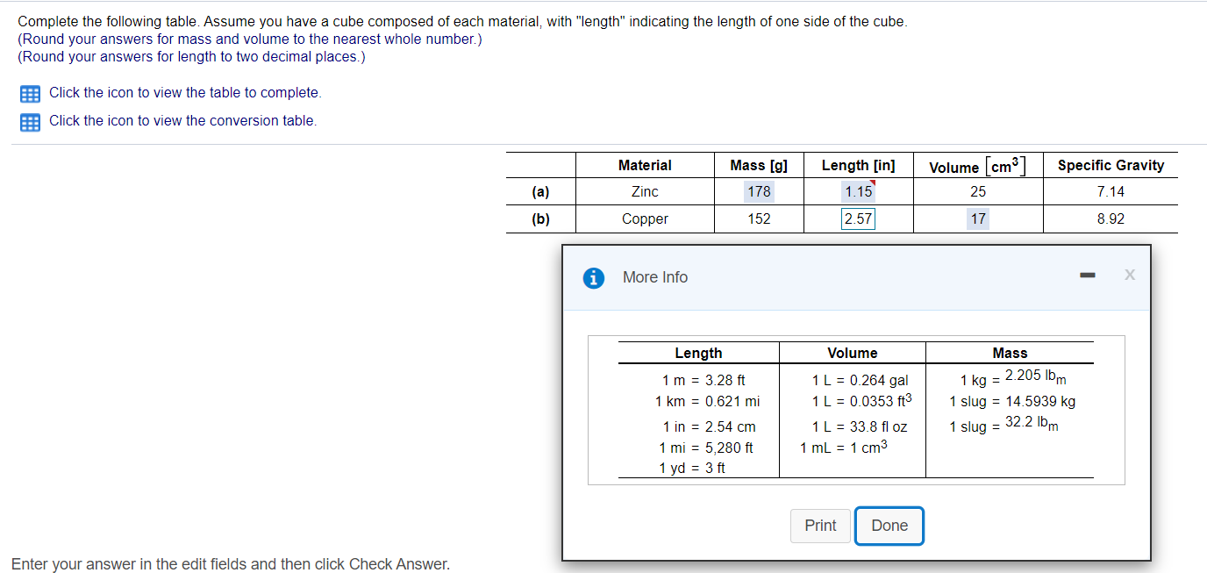This screenshot has height=573, width=1207.
Task: Click the Zinc specific gravity 7.14
Action: click(x=1111, y=191)
